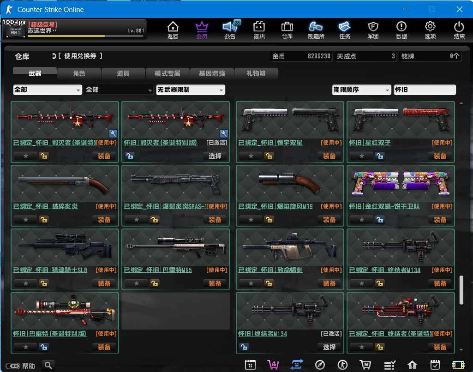This screenshot has height=372, width=473.
Task: Select the 终结者(圣诞特别版) minigun thumbnail
Action: 401,311
